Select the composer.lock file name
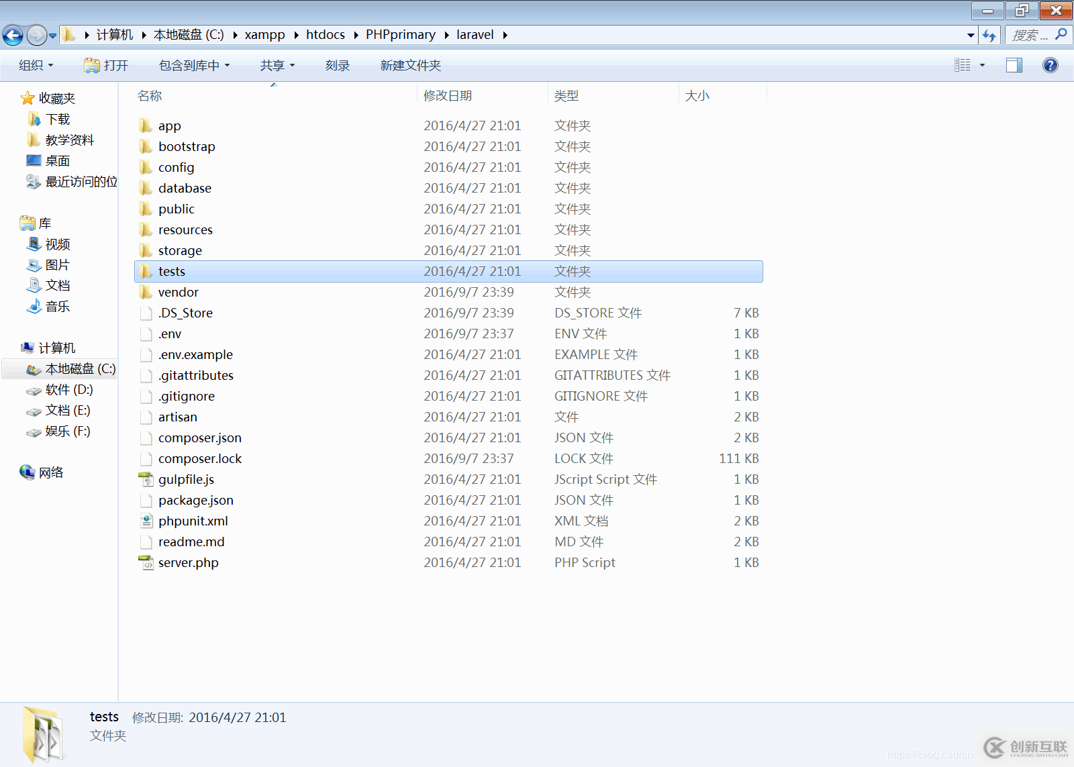This screenshot has height=767, width=1074. click(200, 458)
